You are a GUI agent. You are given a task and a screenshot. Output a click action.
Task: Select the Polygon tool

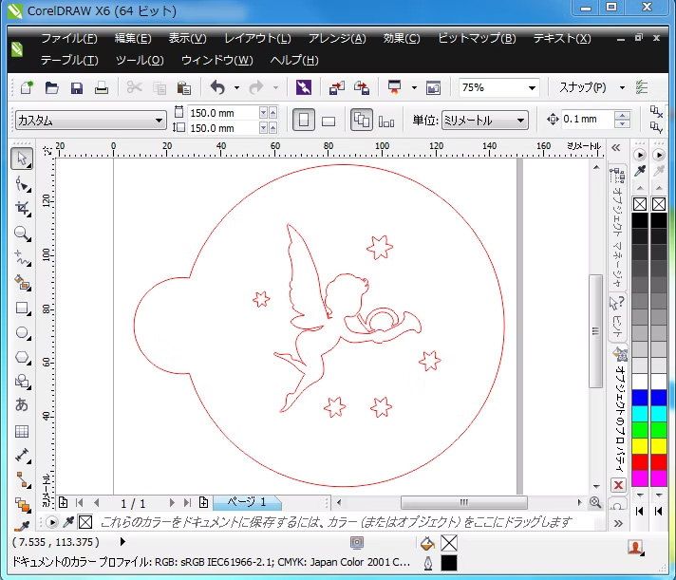click(x=22, y=358)
